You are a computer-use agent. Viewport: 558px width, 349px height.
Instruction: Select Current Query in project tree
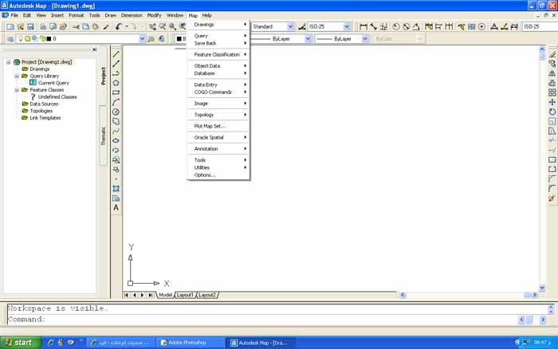point(53,83)
